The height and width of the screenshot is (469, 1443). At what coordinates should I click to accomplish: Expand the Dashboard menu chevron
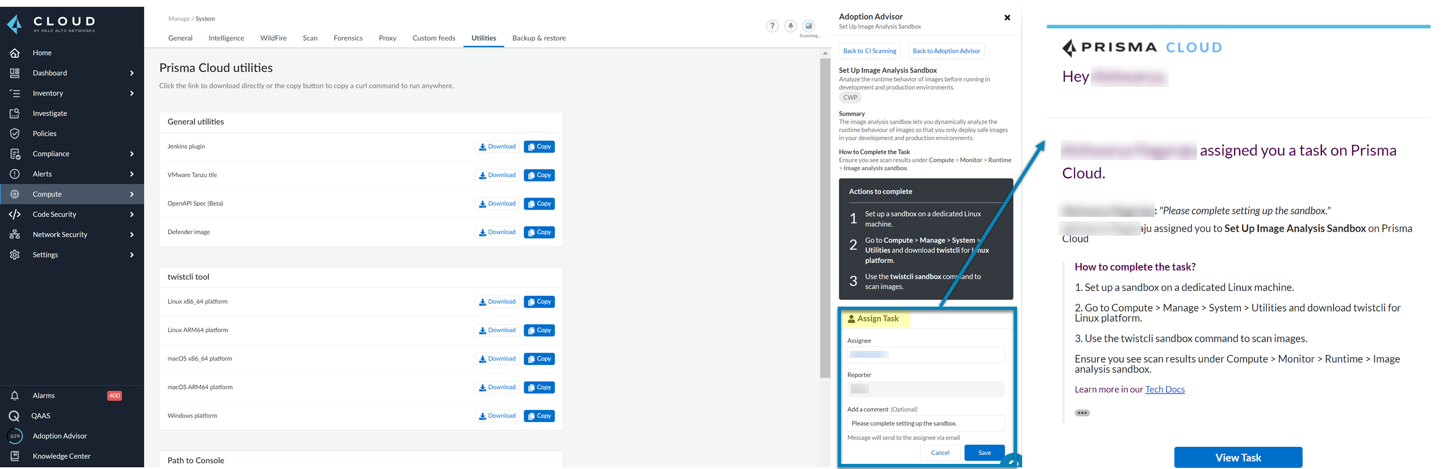pyautogui.click(x=132, y=73)
